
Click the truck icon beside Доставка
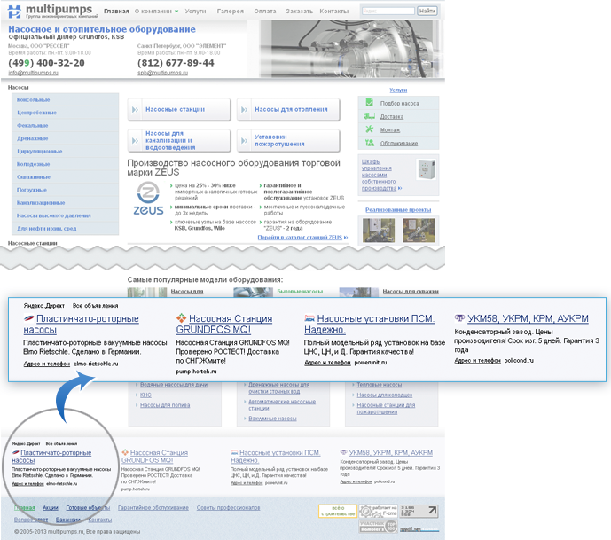[x=370, y=116]
